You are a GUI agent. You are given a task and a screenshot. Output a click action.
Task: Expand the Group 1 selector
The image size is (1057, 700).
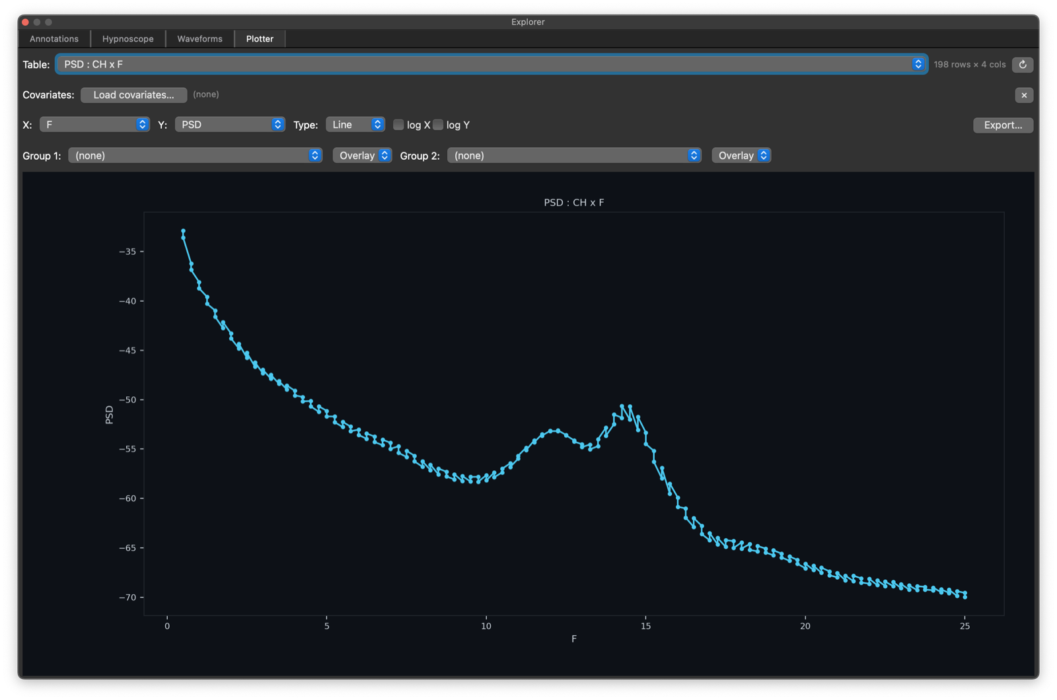coord(195,156)
